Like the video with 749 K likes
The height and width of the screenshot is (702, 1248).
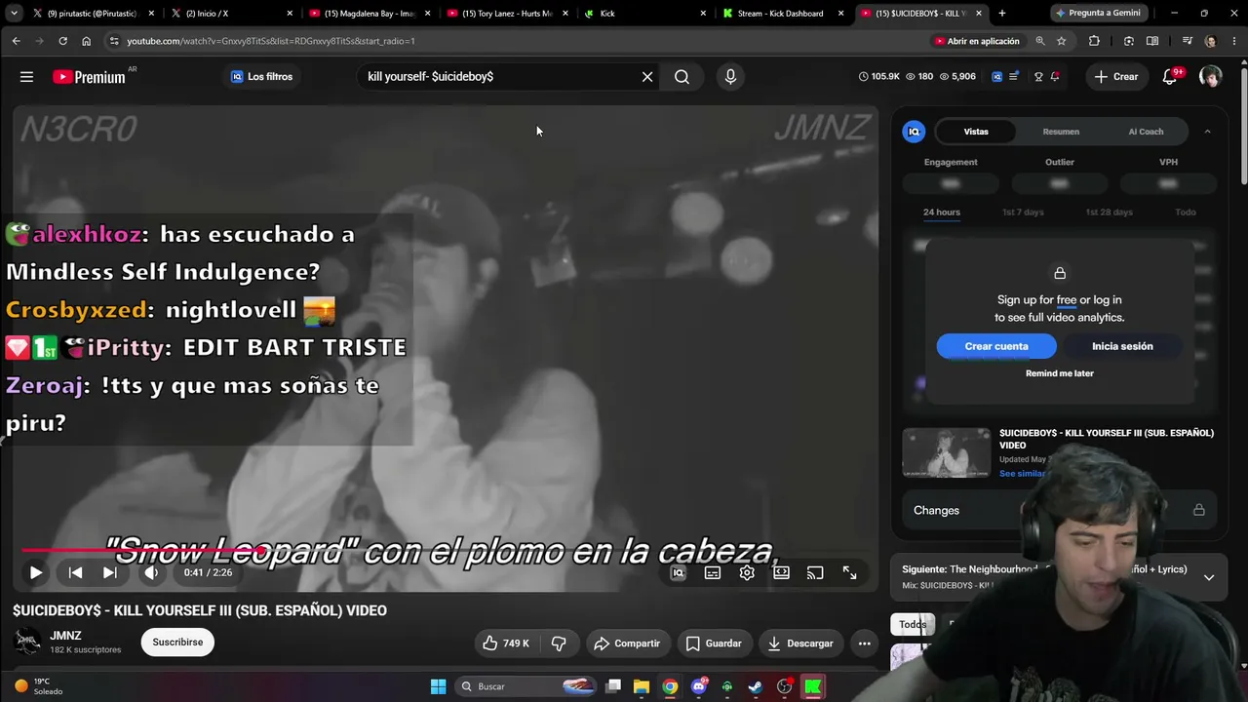click(x=506, y=643)
